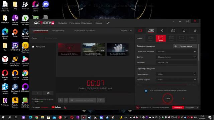The height and width of the screenshot is (120, 214).
Task: Click the pin icon next to Справка
Action: [108, 23]
